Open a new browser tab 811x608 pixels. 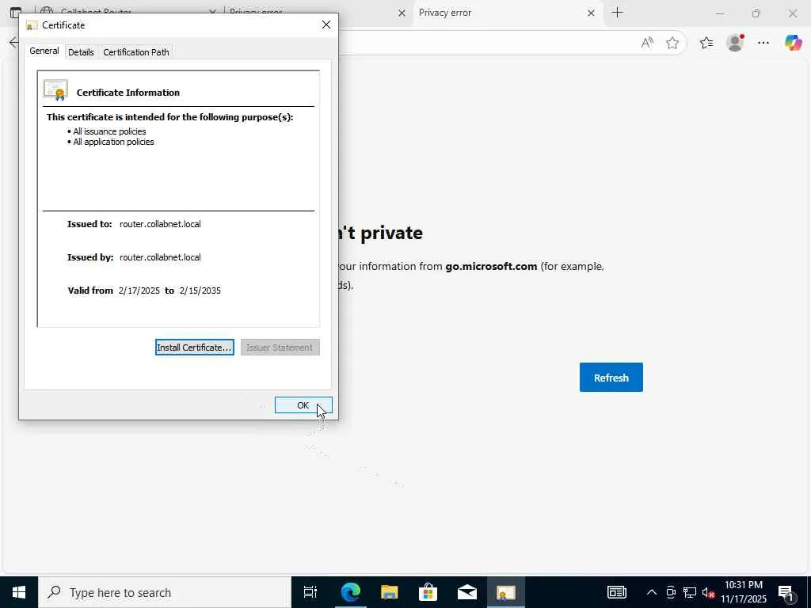point(617,13)
